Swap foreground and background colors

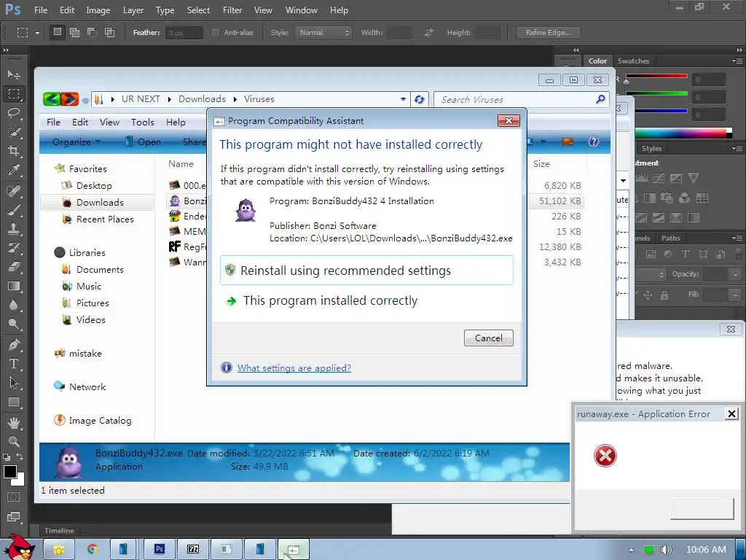(x=20, y=456)
